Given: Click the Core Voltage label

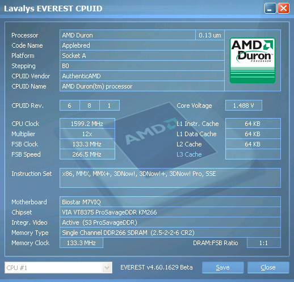Looking at the screenshot, I should pyautogui.click(x=194, y=106).
